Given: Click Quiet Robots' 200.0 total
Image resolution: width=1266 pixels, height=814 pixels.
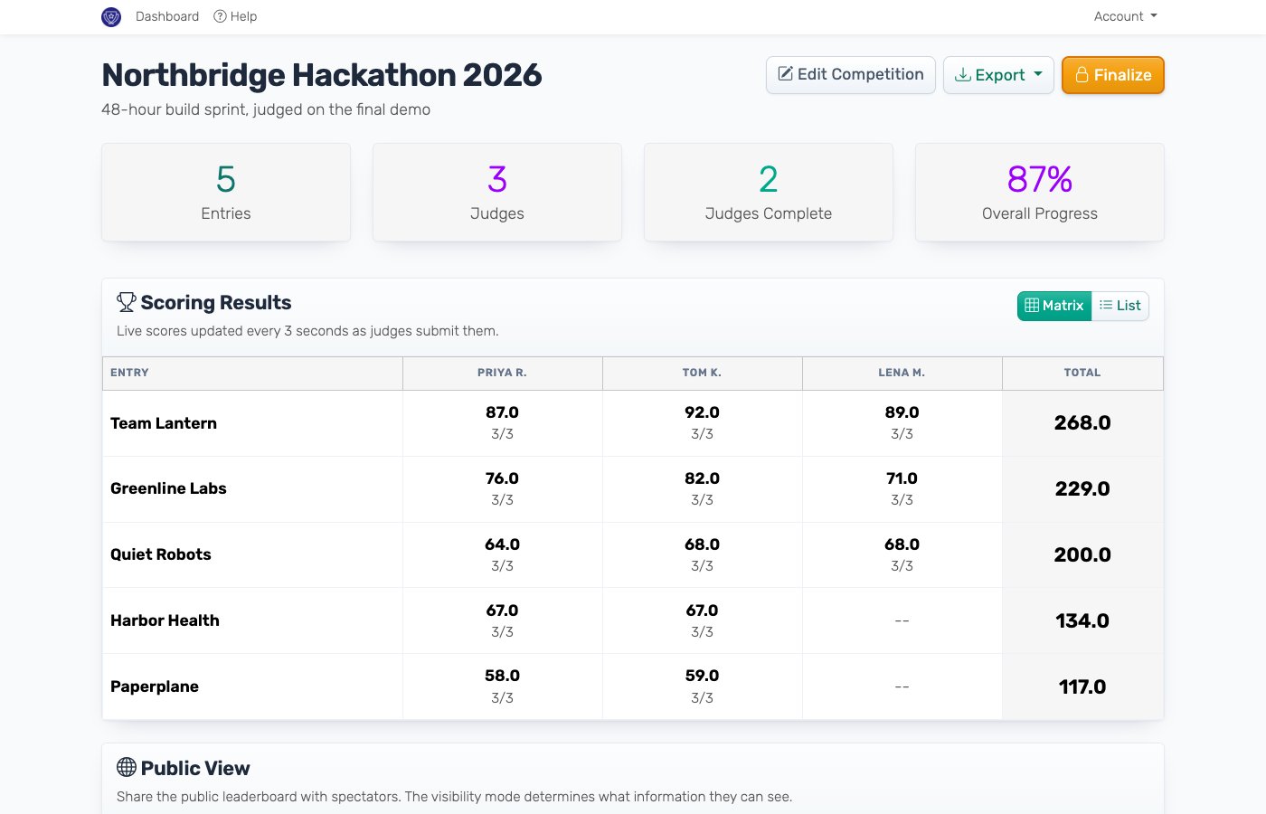Looking at the screenshot, I should point(1082,554).
